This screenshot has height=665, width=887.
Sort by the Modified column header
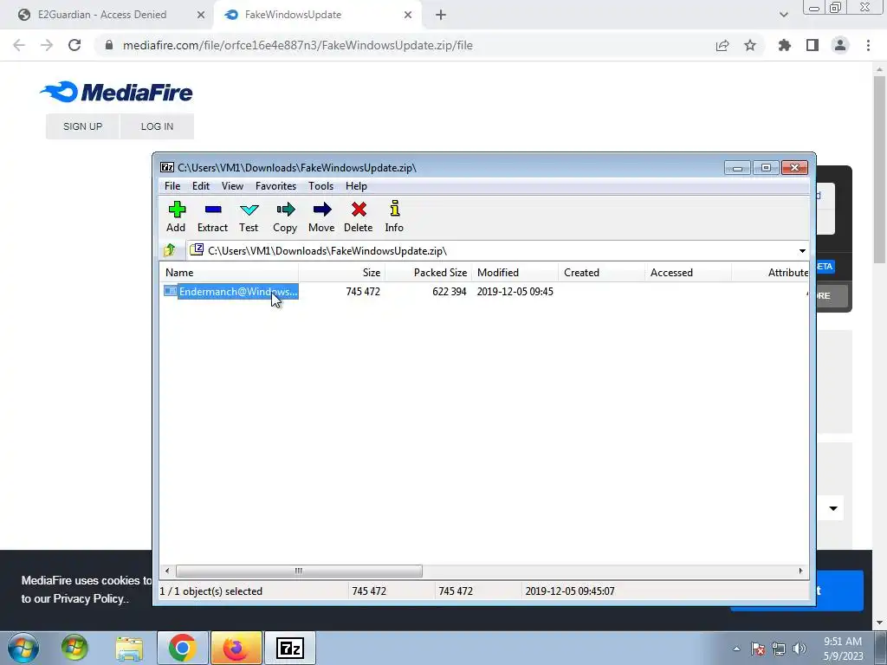coord(515,273)
